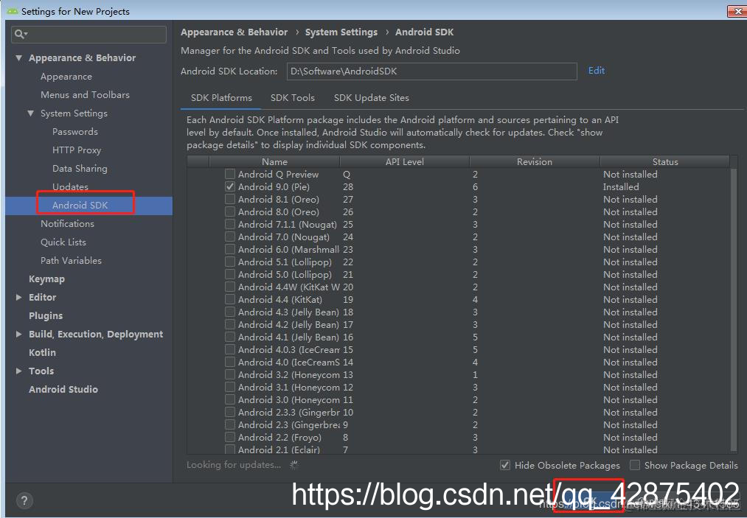The image size is (747, 518).
Task: Select the Android Studio category
Action: tap(63, 390)
